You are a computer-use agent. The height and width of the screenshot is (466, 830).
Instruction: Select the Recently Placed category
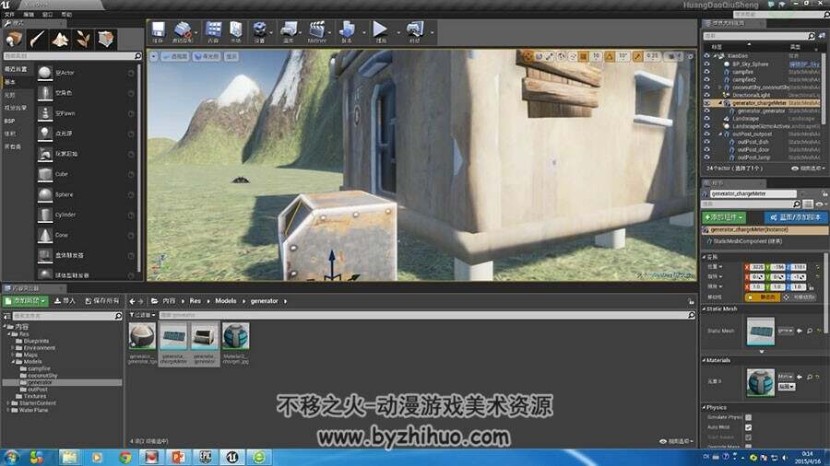(16, 69)
